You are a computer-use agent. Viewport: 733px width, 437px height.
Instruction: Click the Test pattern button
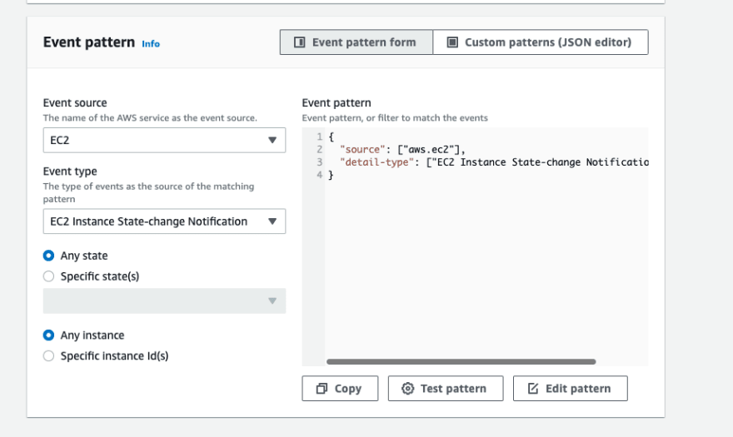point(446,389)
